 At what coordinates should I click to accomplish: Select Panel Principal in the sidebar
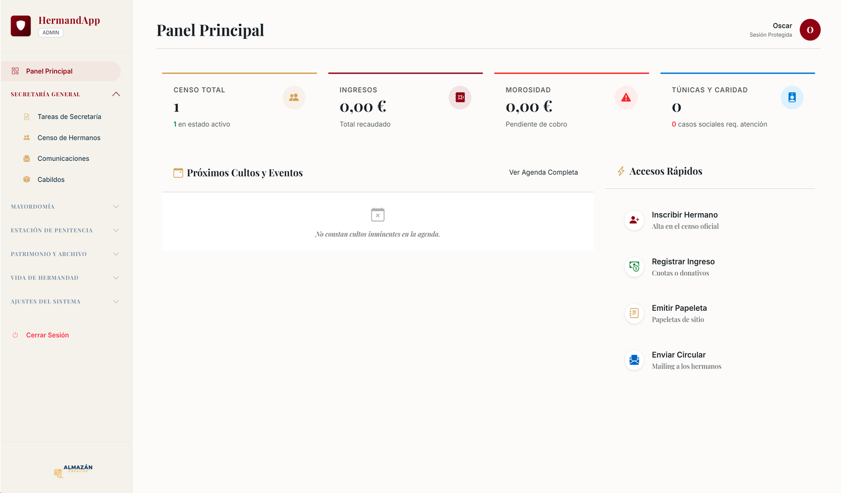(49, 71)
